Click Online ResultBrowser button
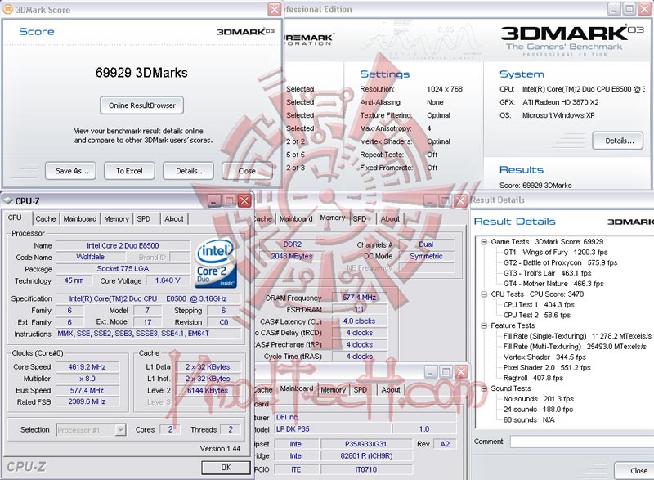Image resolution: width=654 pixels, height=480 pixels. tap(141, 105)
